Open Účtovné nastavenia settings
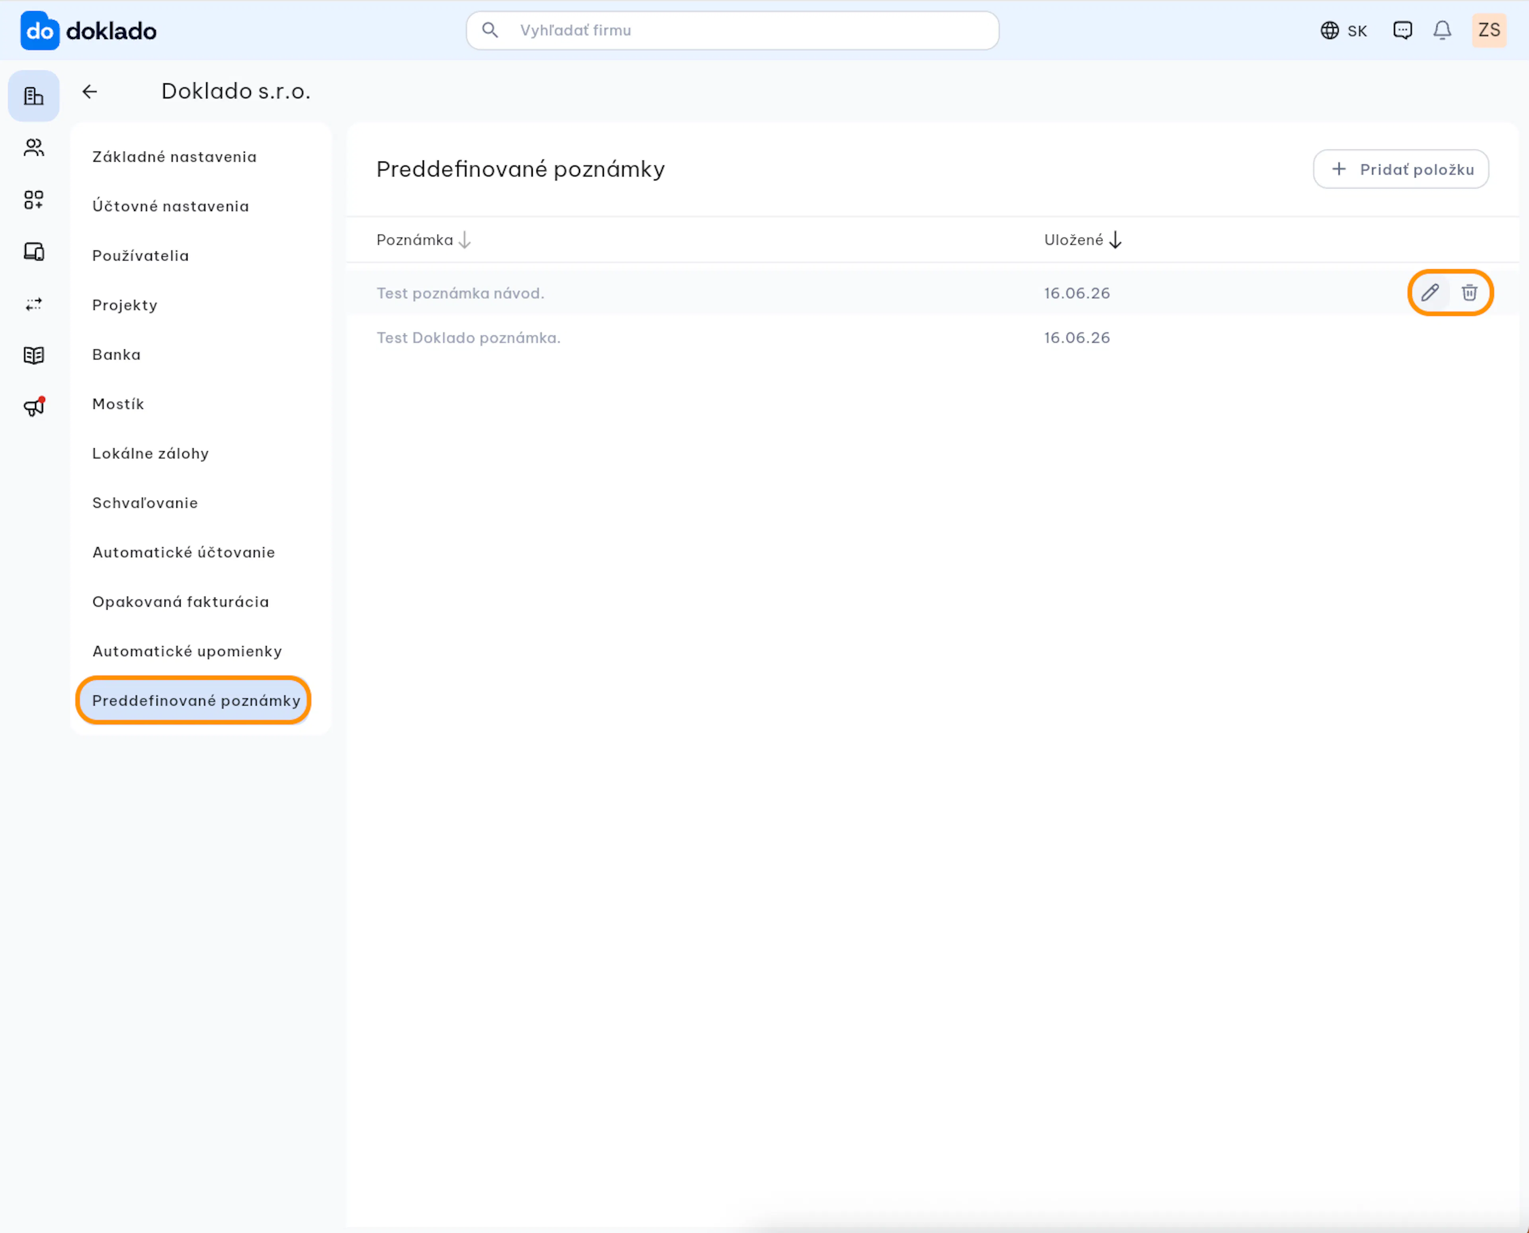 pos(170,206)
